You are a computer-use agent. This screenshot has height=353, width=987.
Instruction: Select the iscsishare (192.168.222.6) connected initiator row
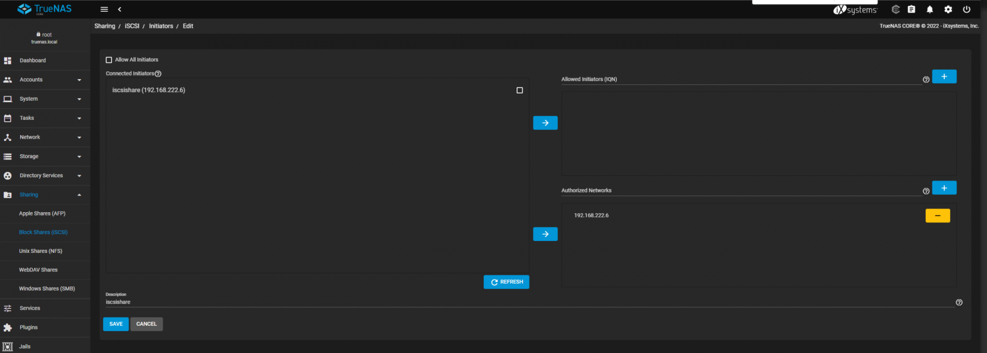pos(317,90)
